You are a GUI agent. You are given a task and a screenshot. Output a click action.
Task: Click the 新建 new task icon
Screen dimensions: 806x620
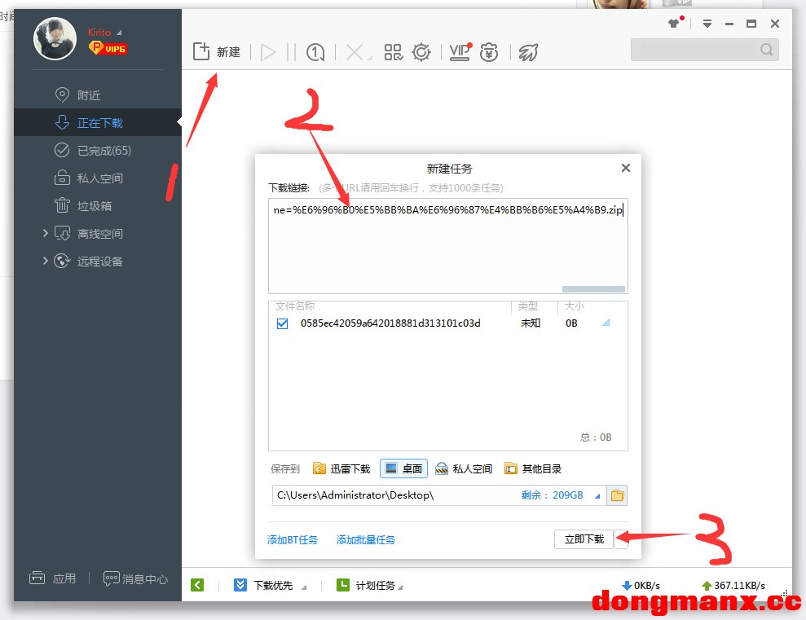[201, 52]
